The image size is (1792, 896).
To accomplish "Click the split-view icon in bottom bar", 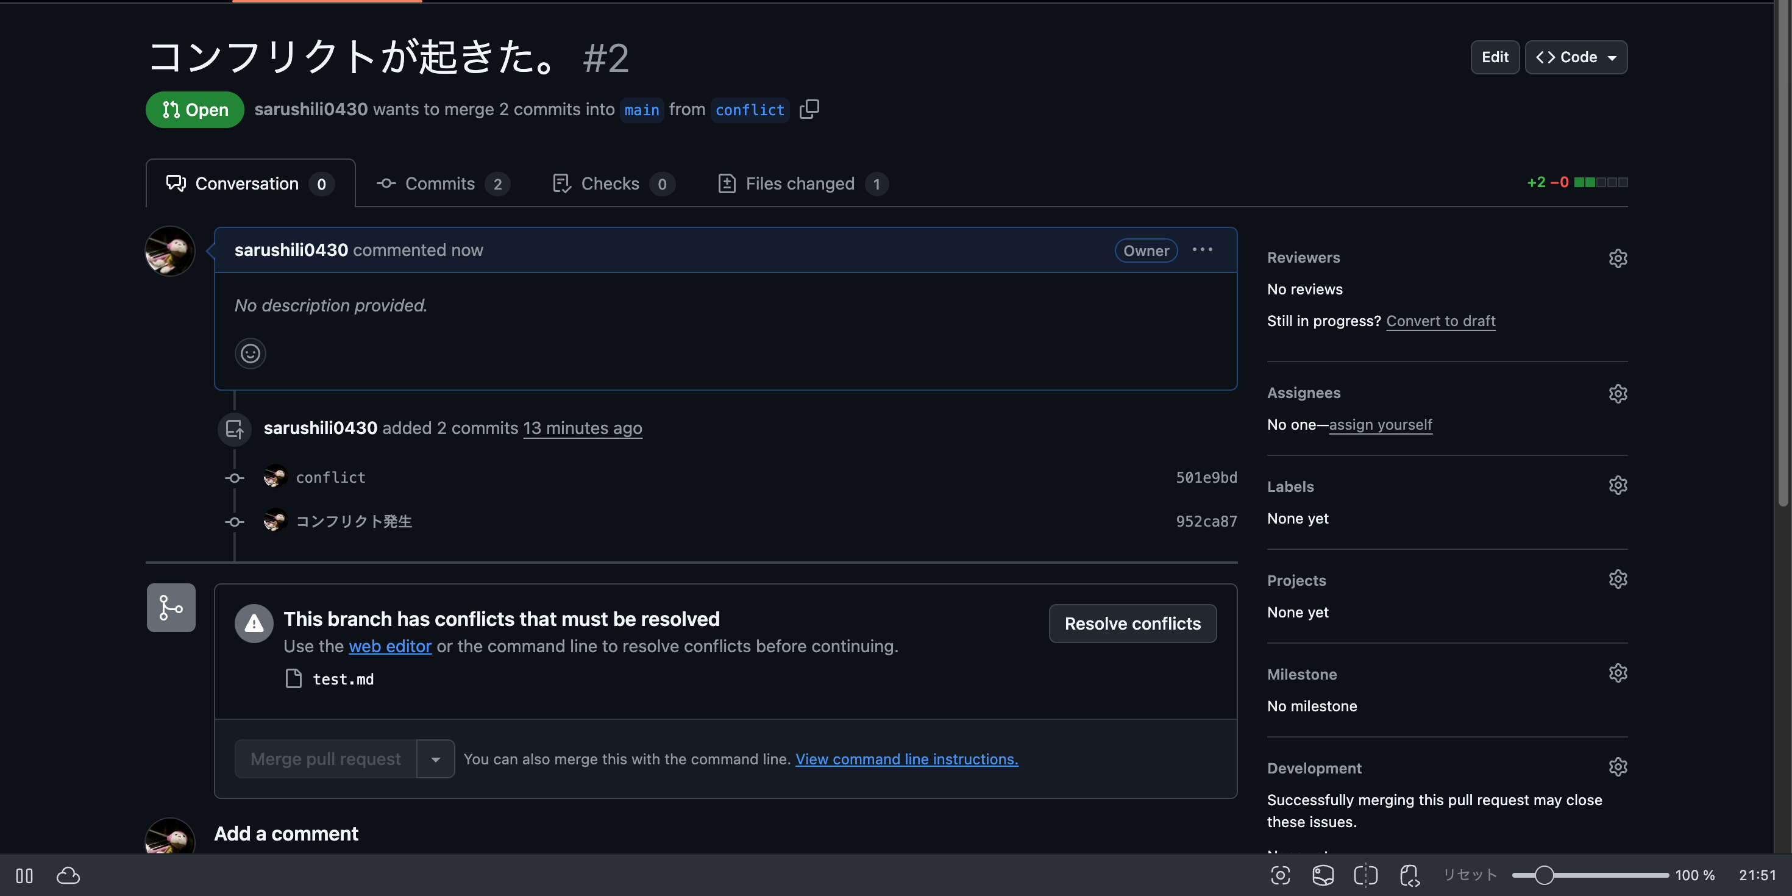I will point(1365,875).
